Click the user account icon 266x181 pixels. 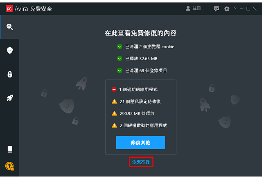pyautogui.click(x=188, y=8)
